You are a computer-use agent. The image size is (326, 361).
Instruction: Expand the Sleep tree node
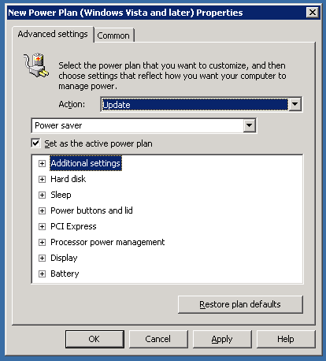42,195
